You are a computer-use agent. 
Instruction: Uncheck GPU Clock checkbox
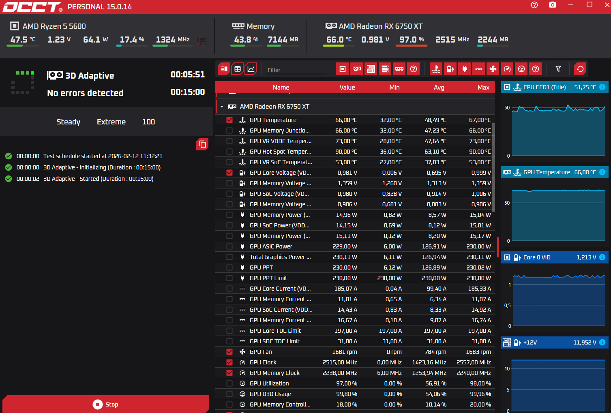click(229, 362)
